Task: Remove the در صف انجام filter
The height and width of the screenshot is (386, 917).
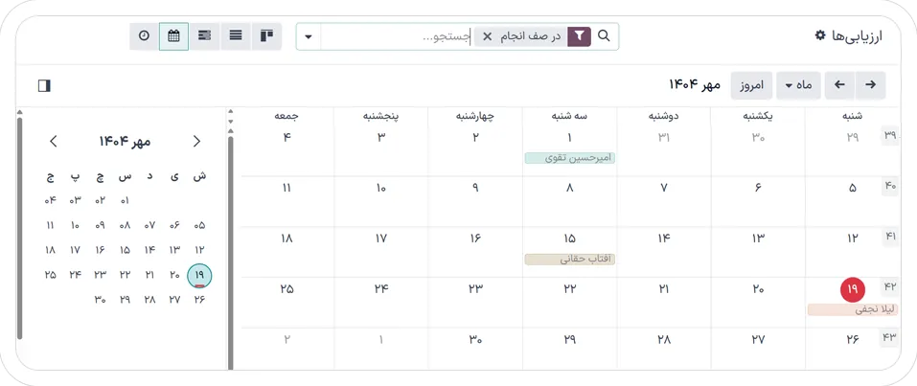Action: 487,36
